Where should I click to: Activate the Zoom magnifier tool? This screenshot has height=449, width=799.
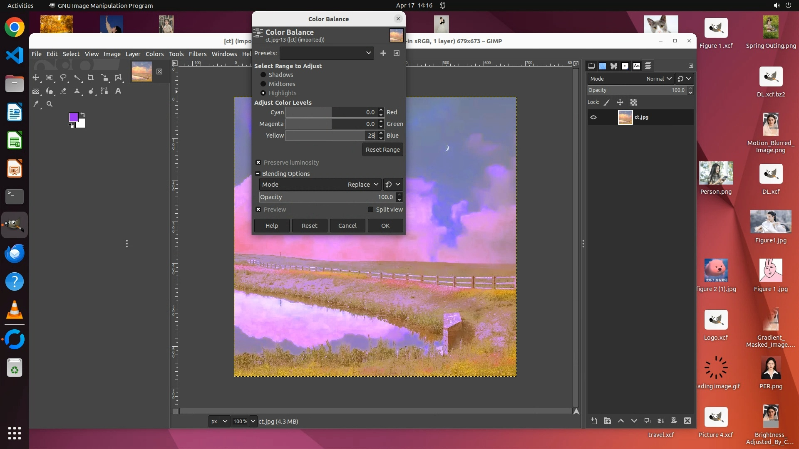click(50, 104)
